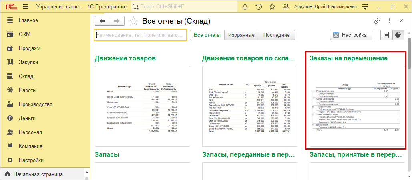412x180 pixels.
Task: Click the Склад section icon
Action: tap(10, 76)
